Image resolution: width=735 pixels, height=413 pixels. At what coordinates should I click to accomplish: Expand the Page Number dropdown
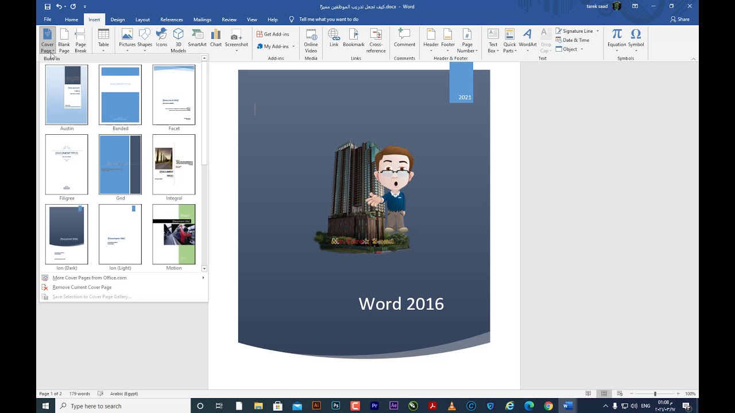coord(467,41)
